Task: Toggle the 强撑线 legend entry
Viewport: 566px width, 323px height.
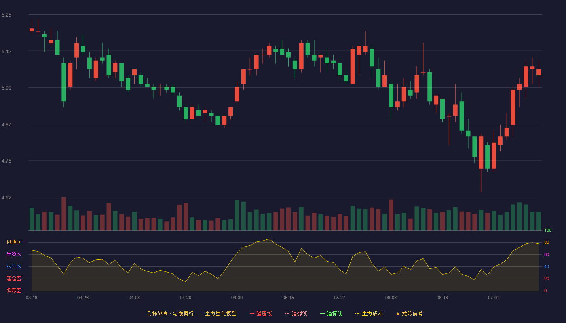Action: (x=331, y=313)
